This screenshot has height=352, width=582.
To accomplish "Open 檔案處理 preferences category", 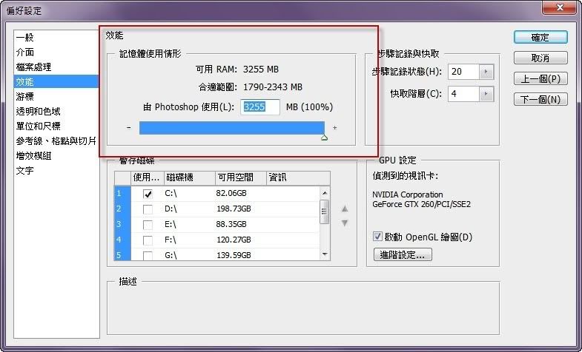I will pos(33,67).
